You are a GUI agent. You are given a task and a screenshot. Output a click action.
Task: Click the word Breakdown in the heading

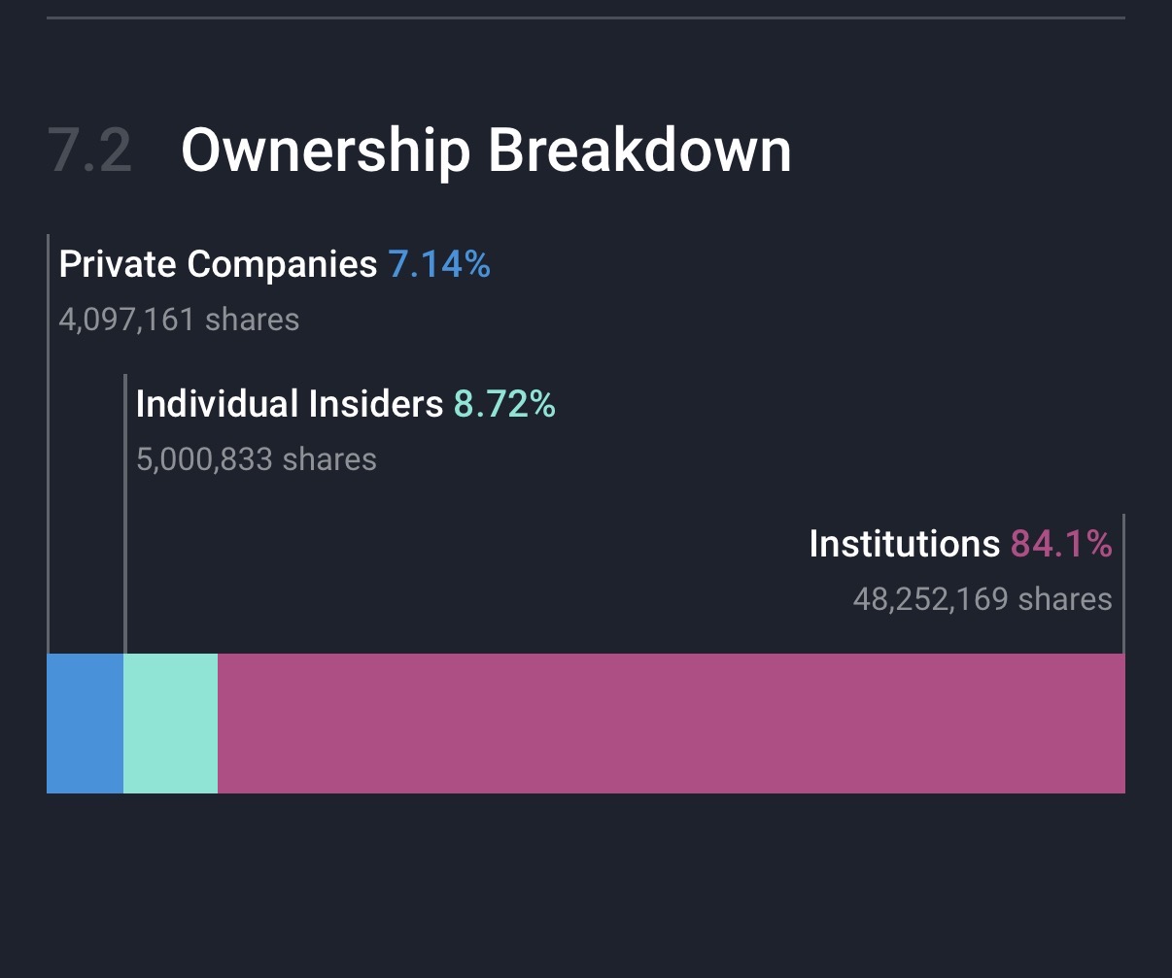point(638,152)
